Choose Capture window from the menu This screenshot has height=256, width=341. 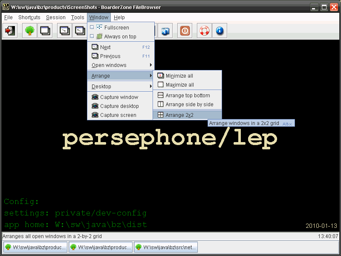[x=120, y=97]
